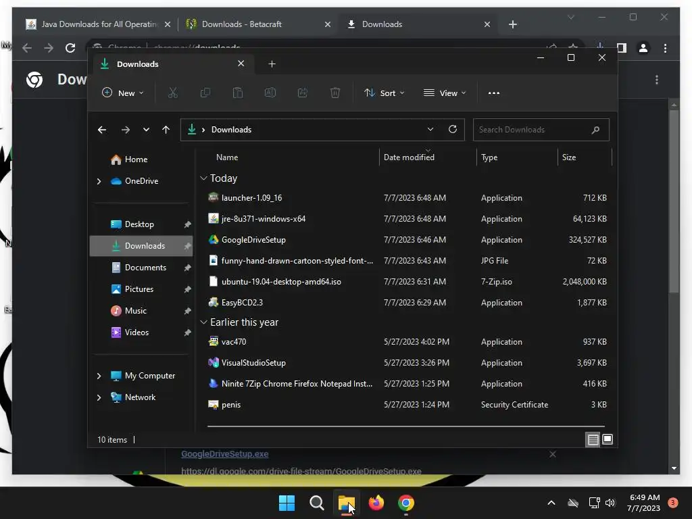
Task: Switch to details view icon in status bar
Action: (x=593, y=439)
